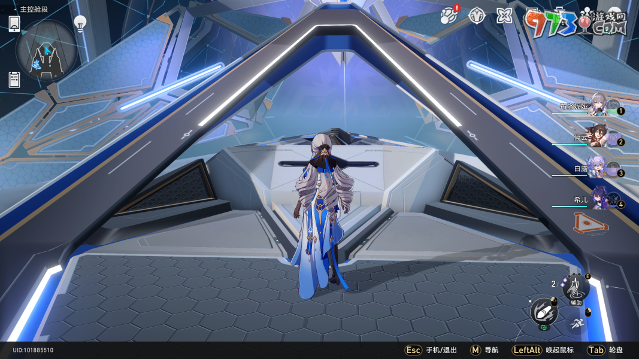This screenshot has height=359, width=639.
Task: Use the 辅助 technique skill button
Action: (x=576, y=288)
